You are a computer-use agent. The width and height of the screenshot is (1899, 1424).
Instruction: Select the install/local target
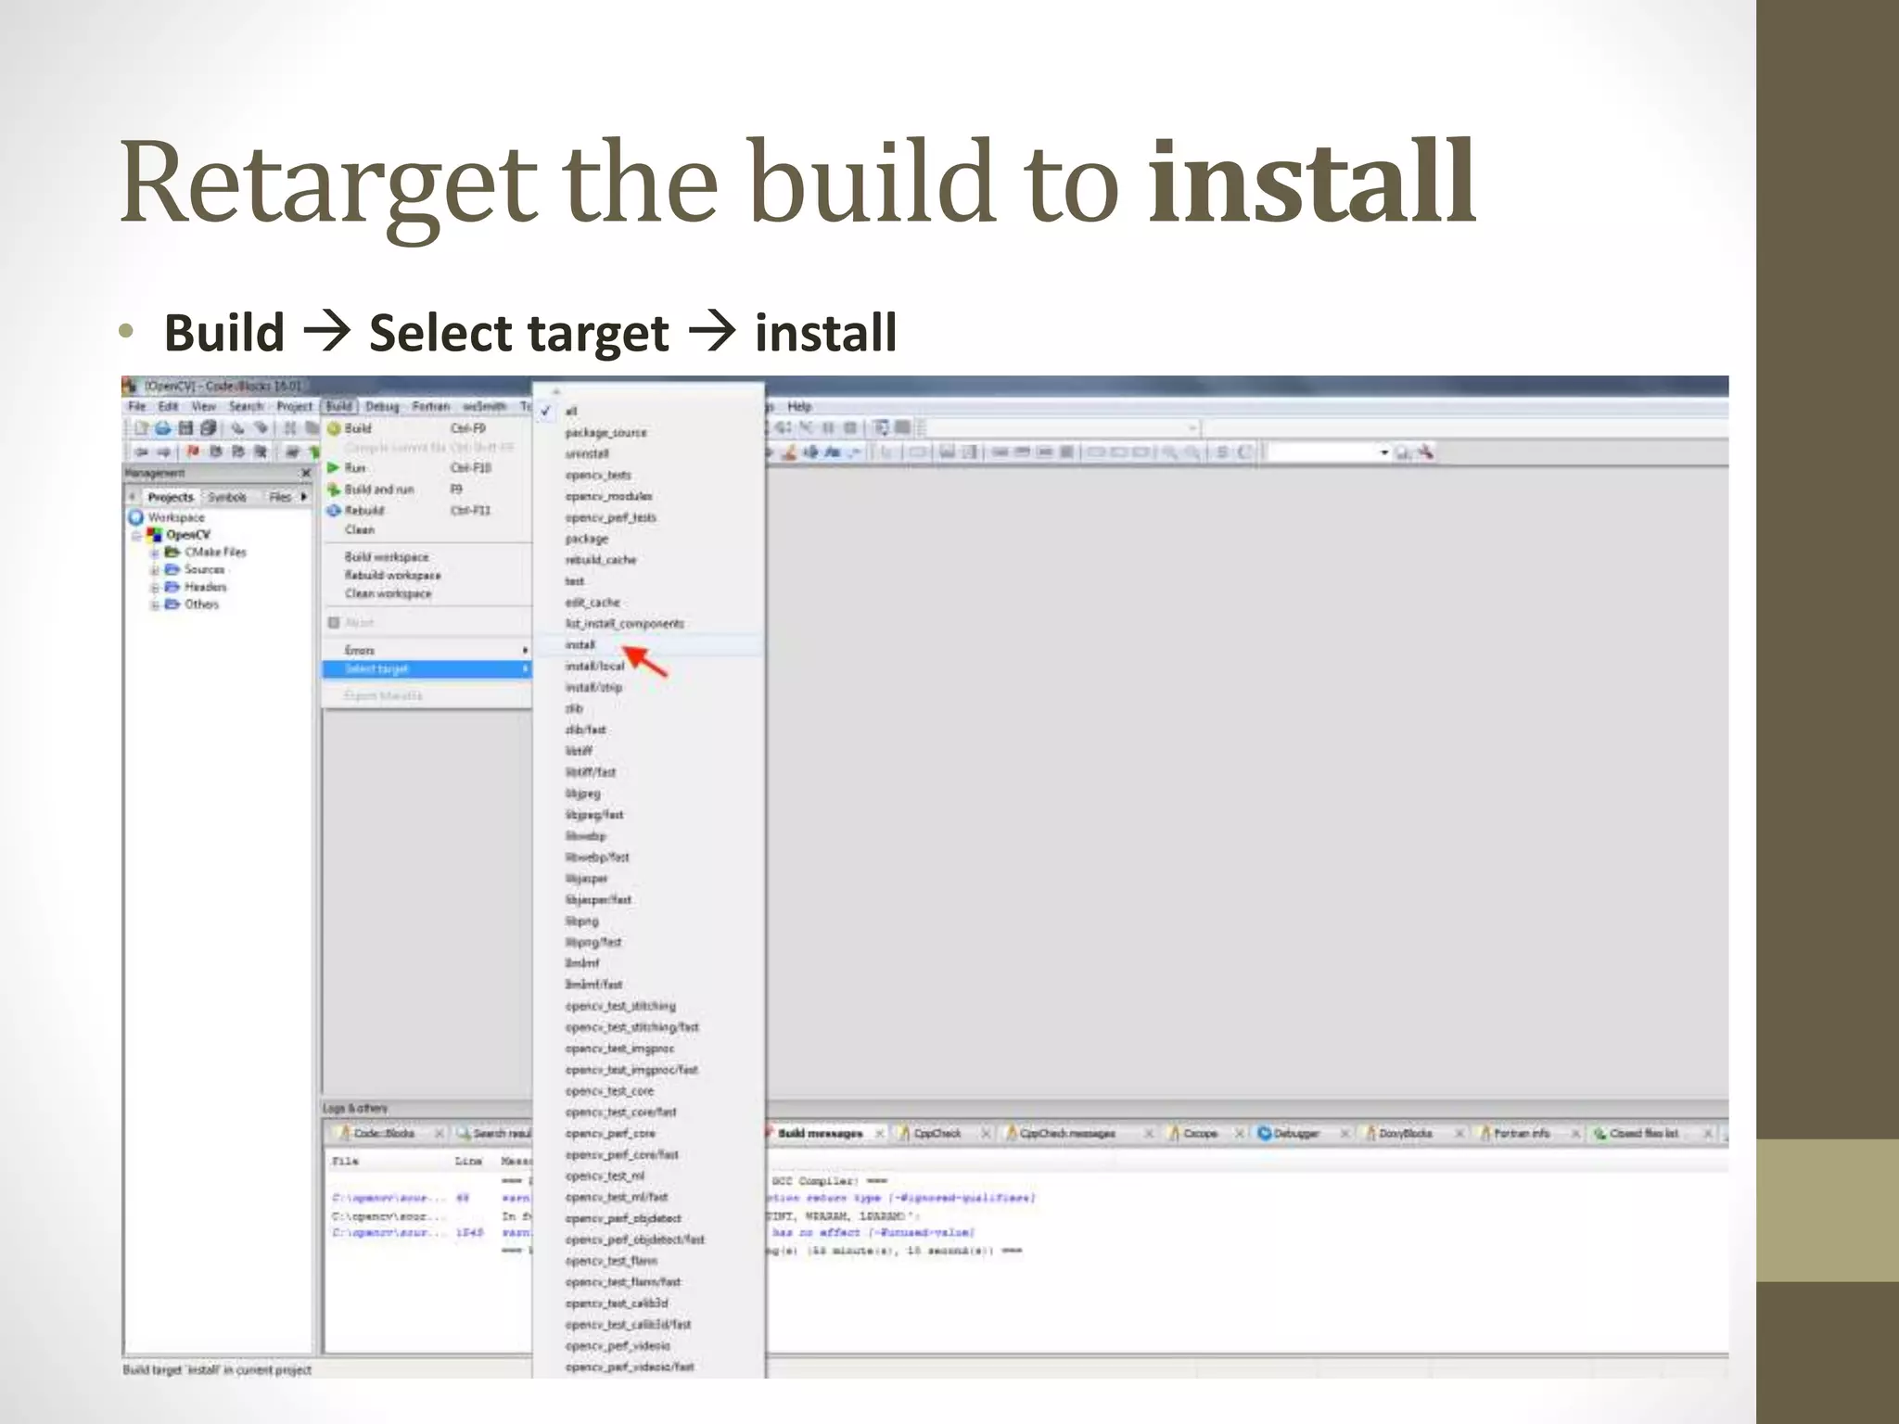649,667
